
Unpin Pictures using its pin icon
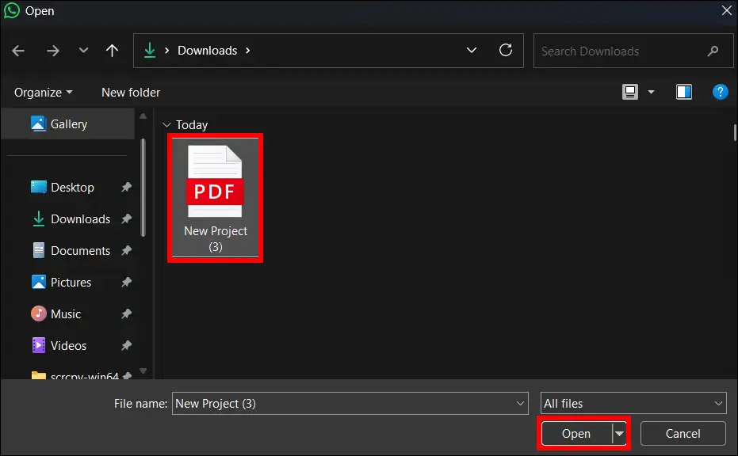(126, 282)
